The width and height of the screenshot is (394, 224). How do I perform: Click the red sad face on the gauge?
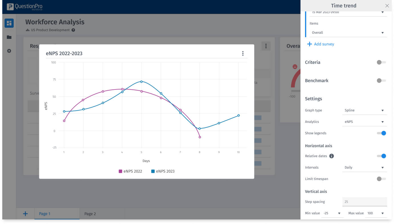click(x=295, y=67)
